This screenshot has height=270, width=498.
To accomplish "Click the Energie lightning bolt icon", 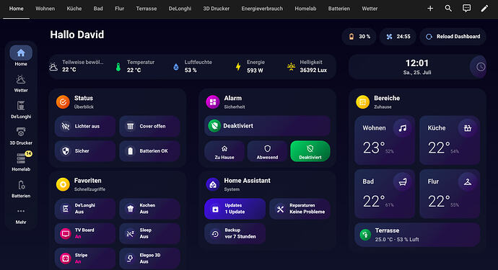I will 238,66.
